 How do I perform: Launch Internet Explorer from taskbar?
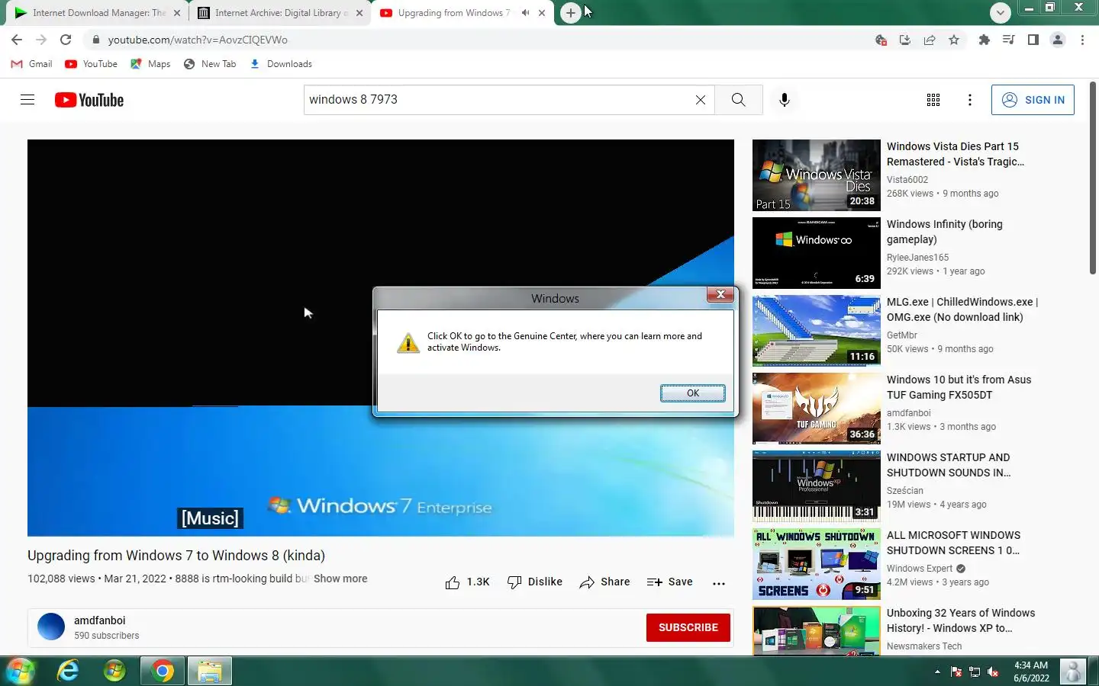coord(69,671)
